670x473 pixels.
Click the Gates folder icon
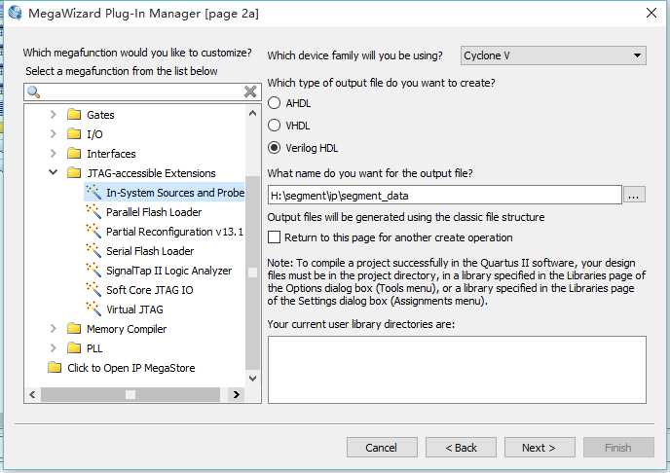pyautogui.click(x=74, y=115)
